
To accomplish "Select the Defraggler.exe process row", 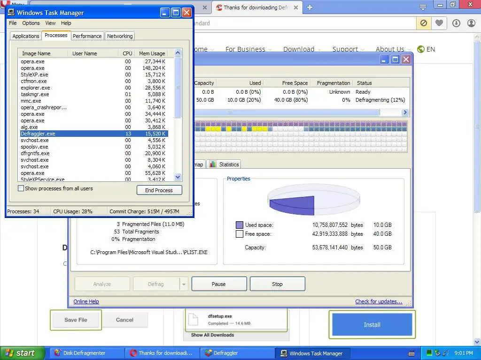I will [x=94, y=134].
